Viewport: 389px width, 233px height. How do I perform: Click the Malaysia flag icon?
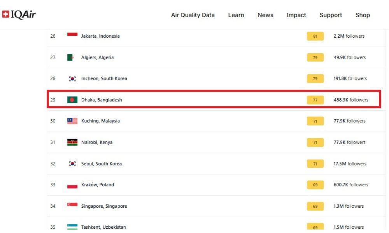72,121
